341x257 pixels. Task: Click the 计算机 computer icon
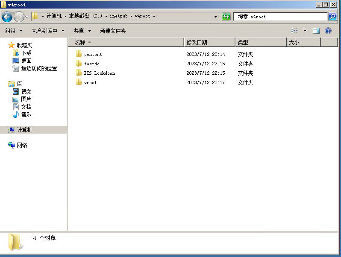click(11, 130)
